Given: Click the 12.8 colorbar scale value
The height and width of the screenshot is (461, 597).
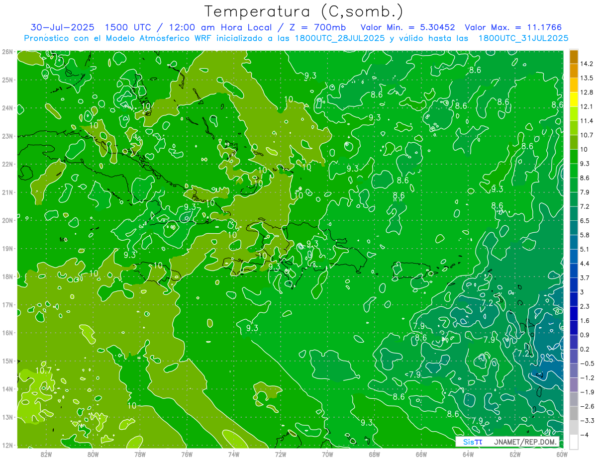Looking at the screenshot, I should 586,92.
